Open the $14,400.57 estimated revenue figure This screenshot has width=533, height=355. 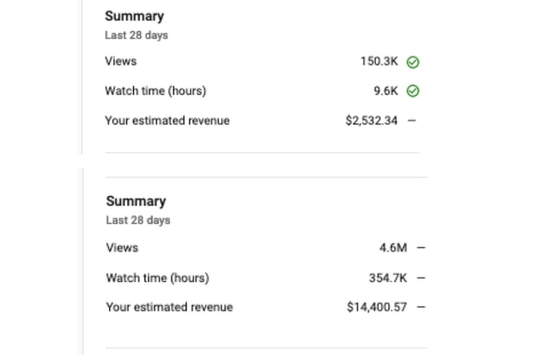tap(377, 307)
